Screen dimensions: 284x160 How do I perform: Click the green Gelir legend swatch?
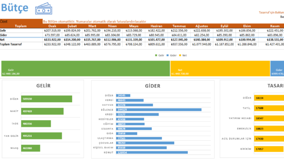click(156, 55)
